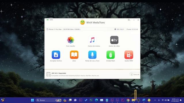Open Gestor de video
Image resolution: width=184 pixels, height=103 pixels.
point(114,40)
